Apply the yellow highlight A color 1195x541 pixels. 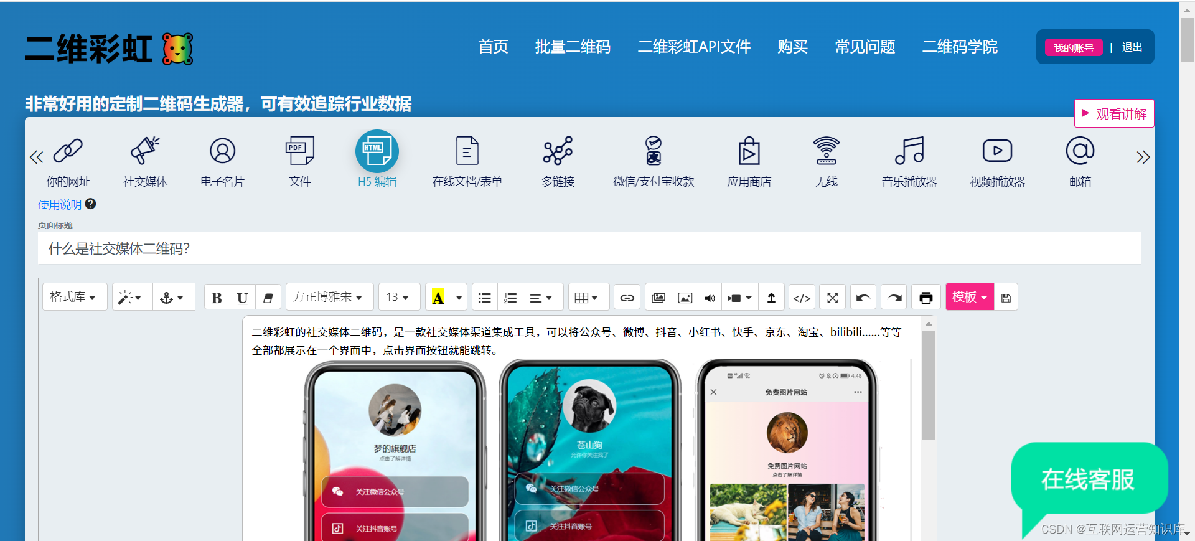(x=438, y=298)
